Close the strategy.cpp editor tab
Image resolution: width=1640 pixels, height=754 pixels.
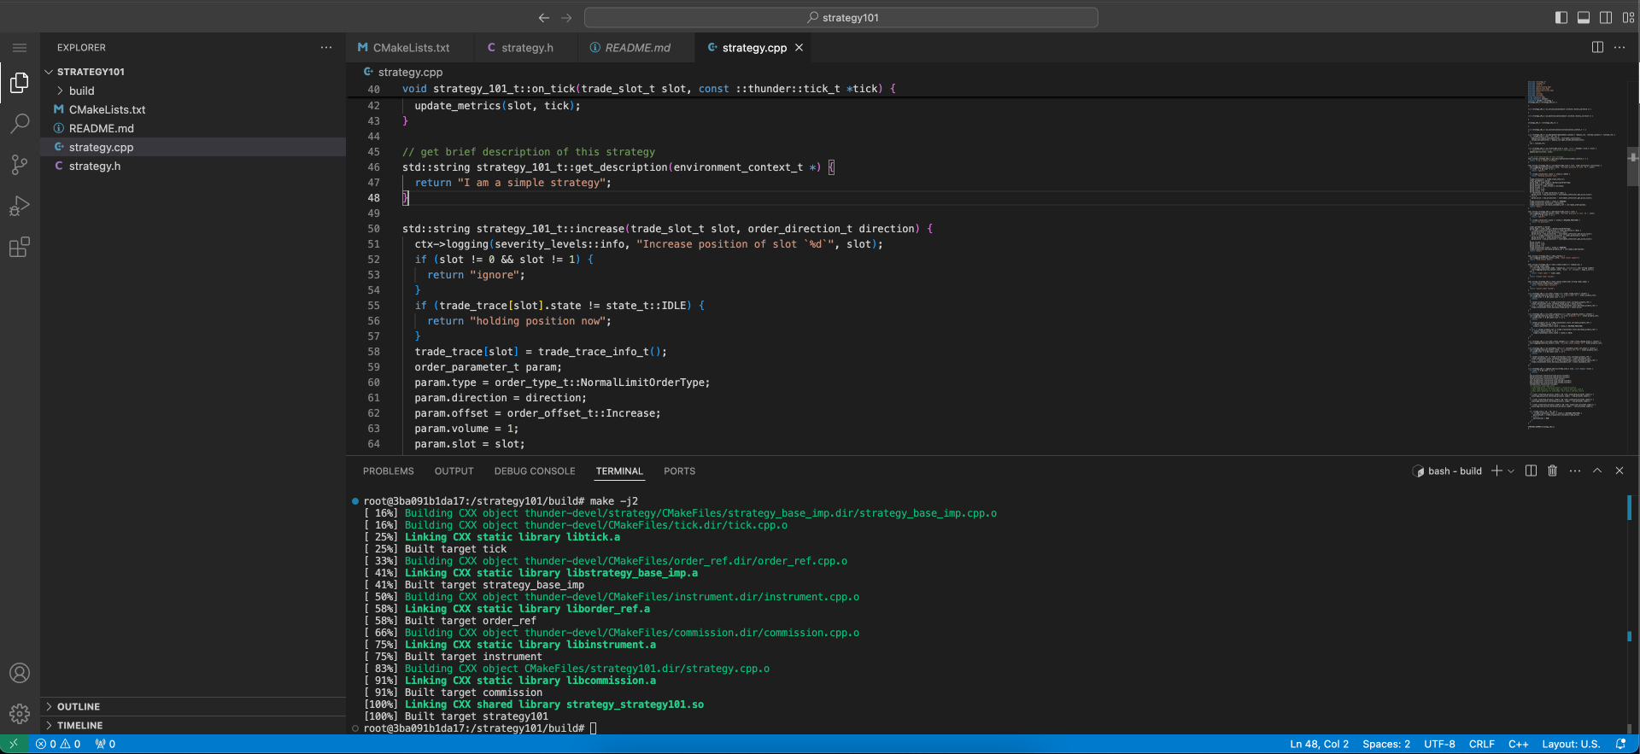click(x=799, y=48)
